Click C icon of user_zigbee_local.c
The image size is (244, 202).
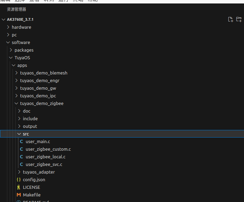tap(22, 157)
